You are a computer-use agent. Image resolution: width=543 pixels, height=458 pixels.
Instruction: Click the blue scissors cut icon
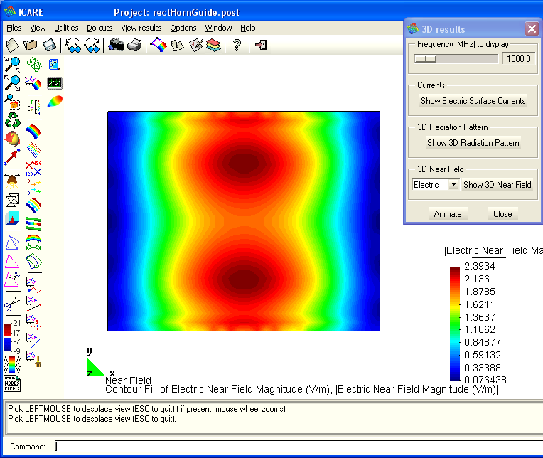[x=13, y=304]
